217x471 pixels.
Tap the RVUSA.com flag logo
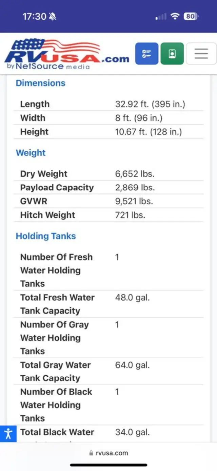[x=54, y=51]
